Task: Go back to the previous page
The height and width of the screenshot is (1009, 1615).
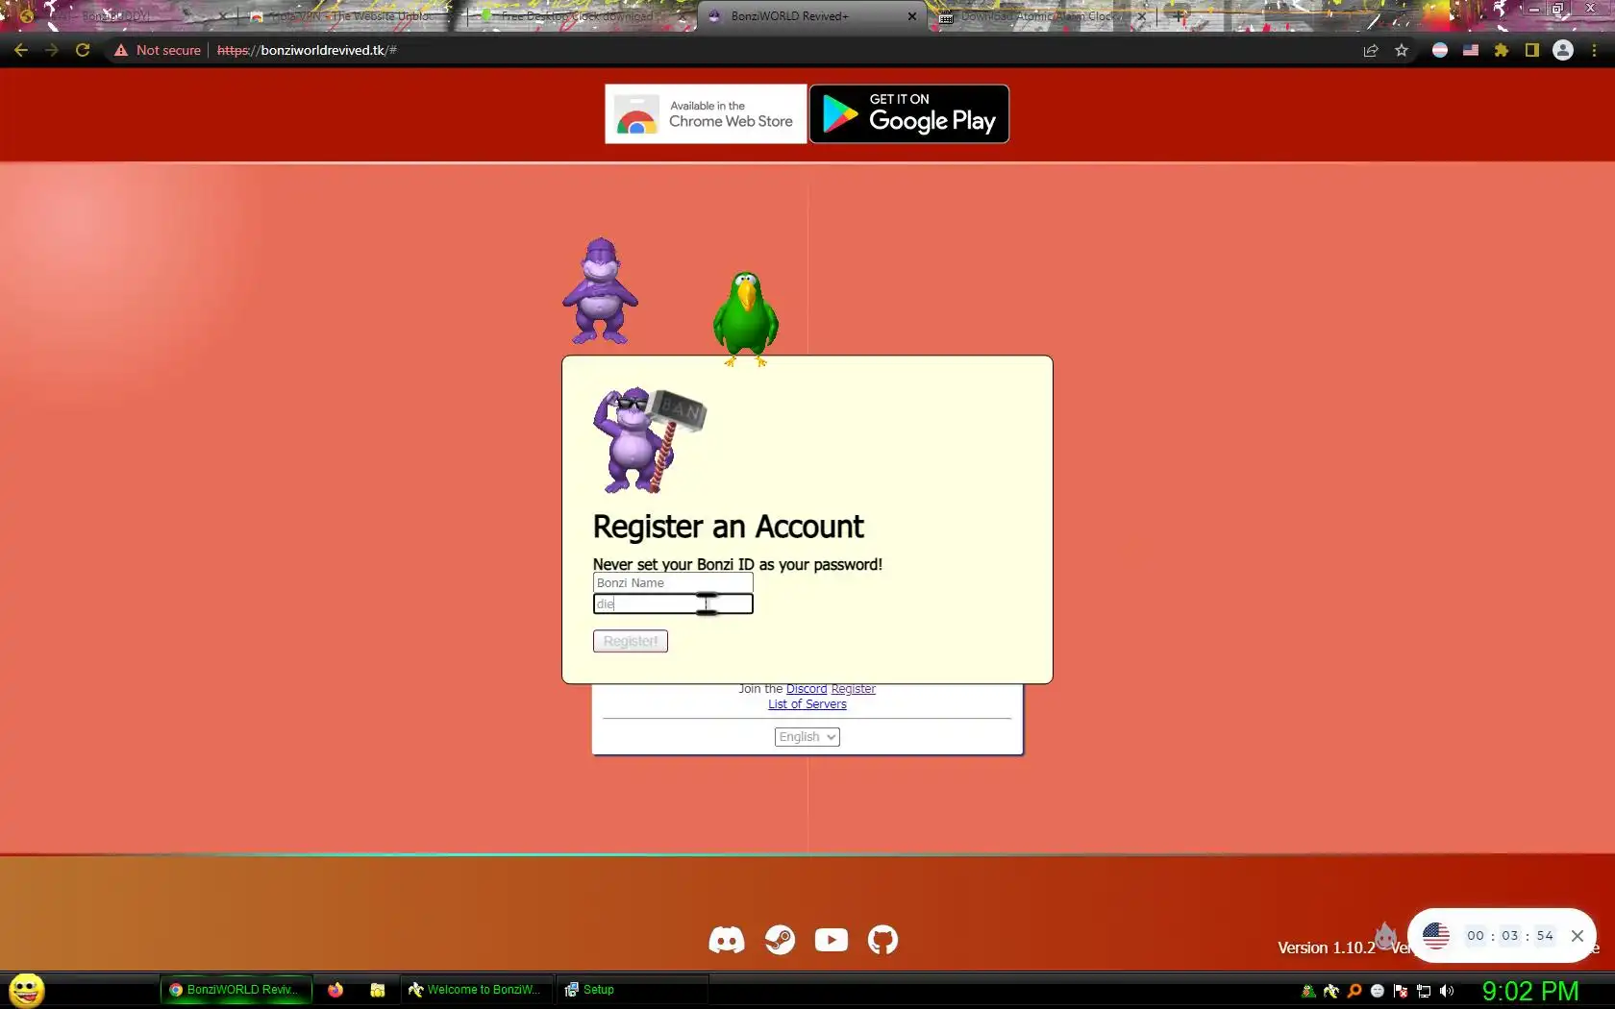Action: (21, 50)
